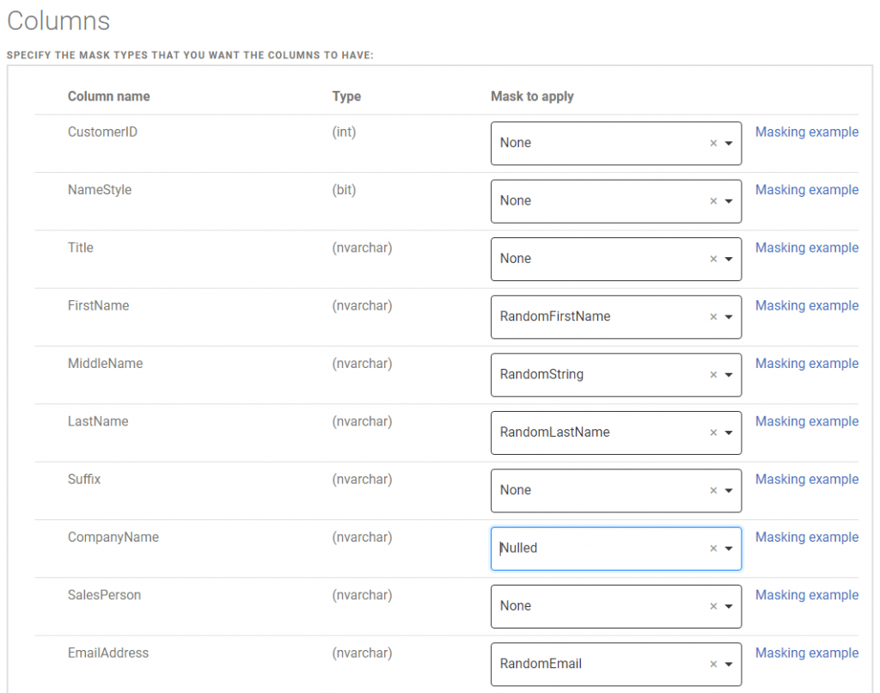Click inside the CompanyName mask input field

pyautogui.click(x=602, y=548)
